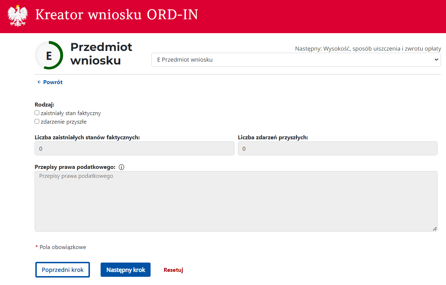Enable the zdarzenie przyszłe checkbox
This screenshot has height=285, width=446.
(37, 121)
